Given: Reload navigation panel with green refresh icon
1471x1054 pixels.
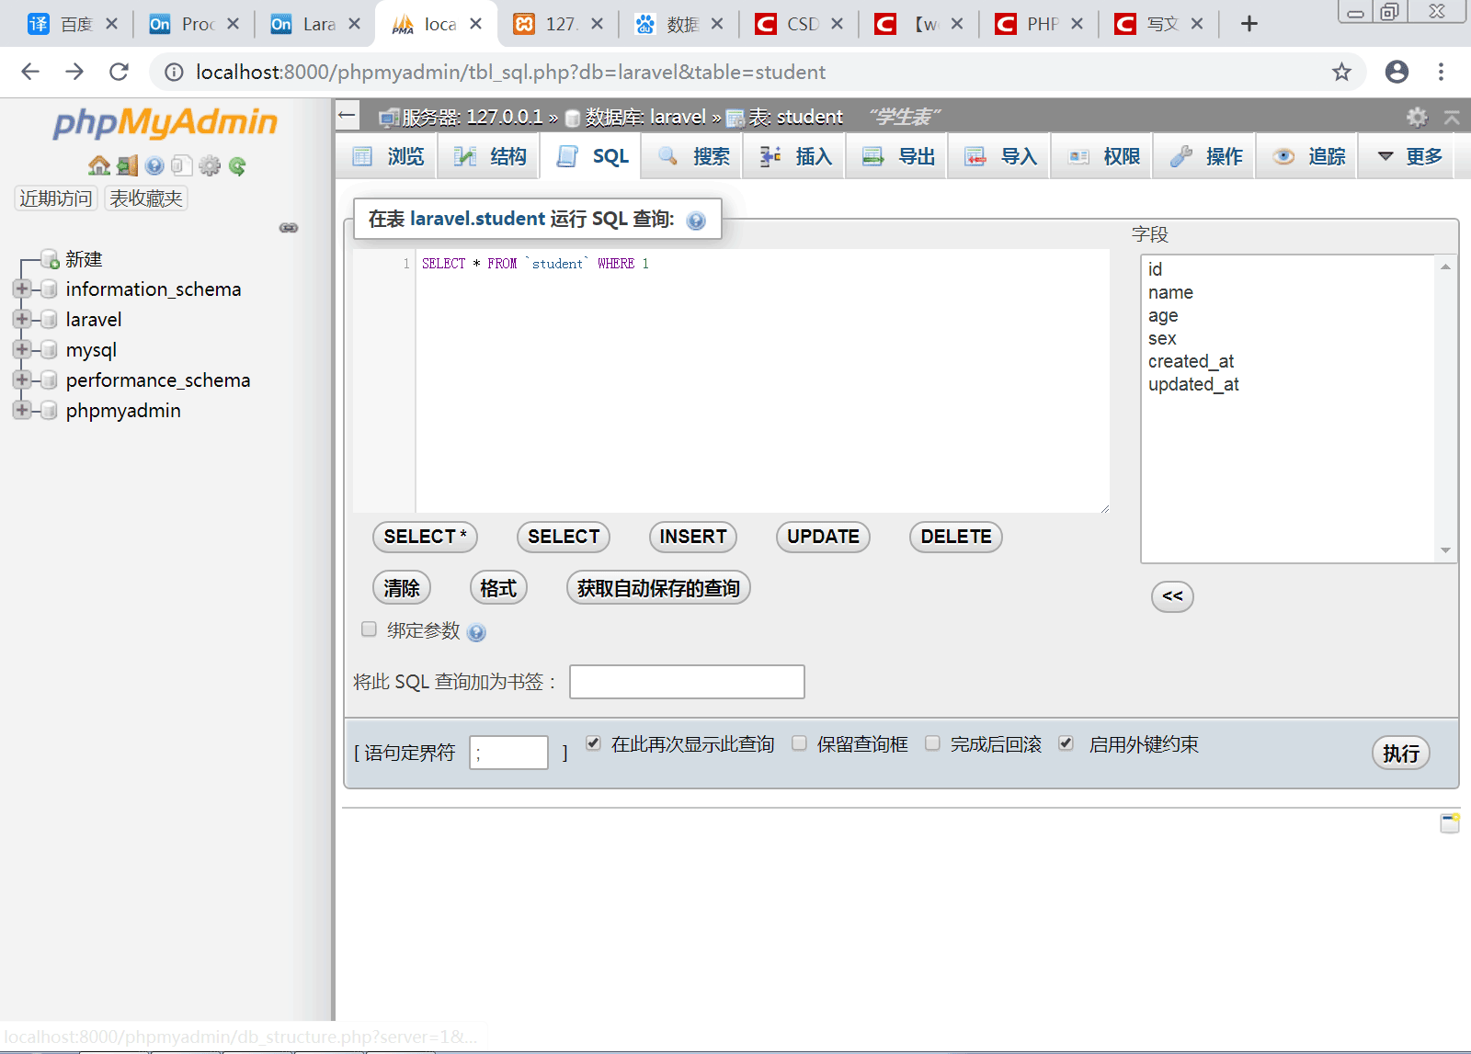Looking at the screenshot, I should [237, 165].
